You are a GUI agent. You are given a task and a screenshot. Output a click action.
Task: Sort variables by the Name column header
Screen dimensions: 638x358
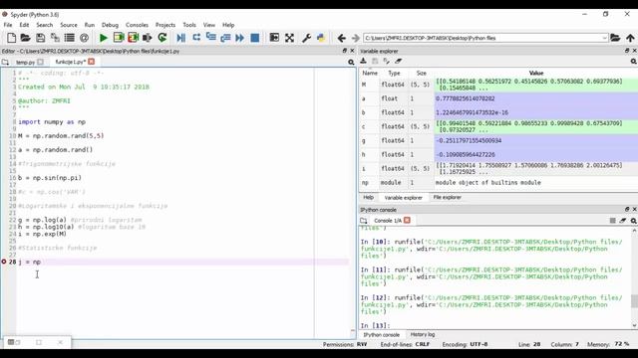click(x=370, y=73)
